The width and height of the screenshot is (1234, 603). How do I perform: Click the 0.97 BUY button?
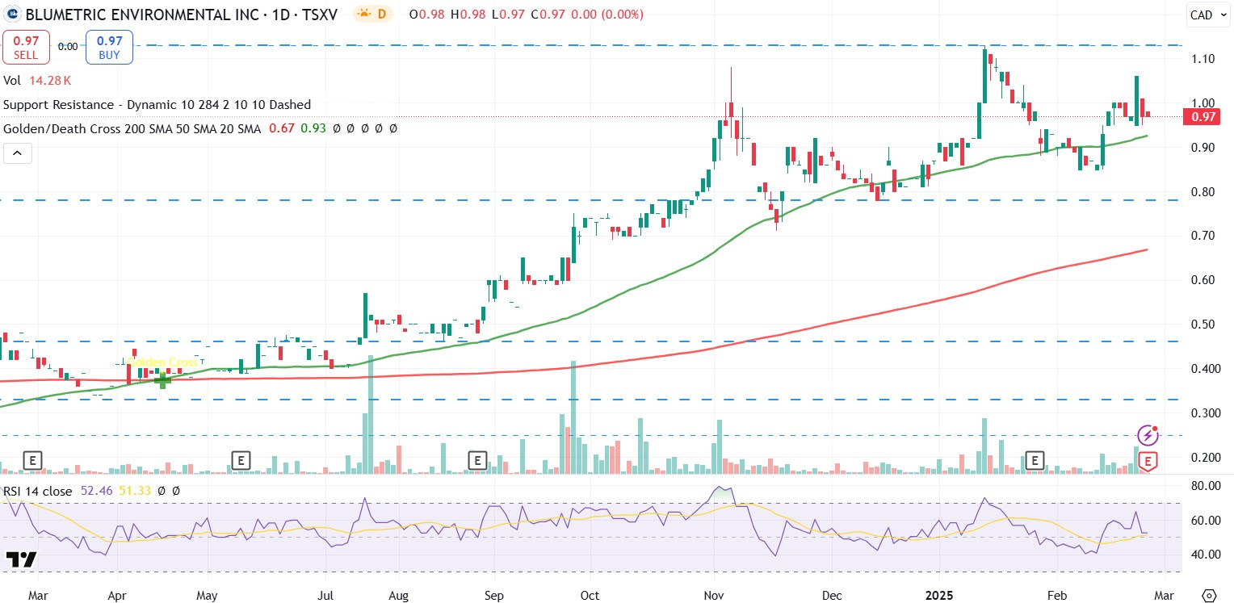point(109,47)
